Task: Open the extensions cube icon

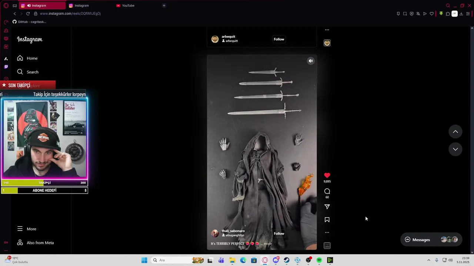Action: 448,14
